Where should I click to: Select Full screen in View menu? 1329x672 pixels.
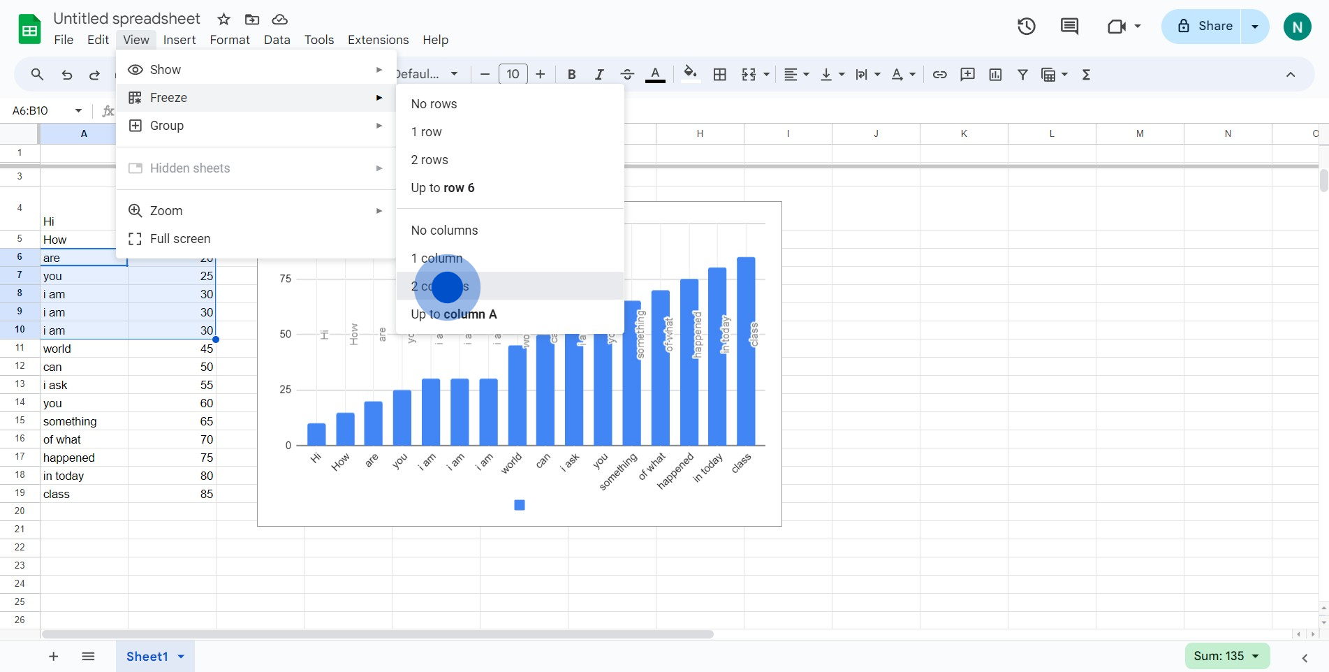256,239
